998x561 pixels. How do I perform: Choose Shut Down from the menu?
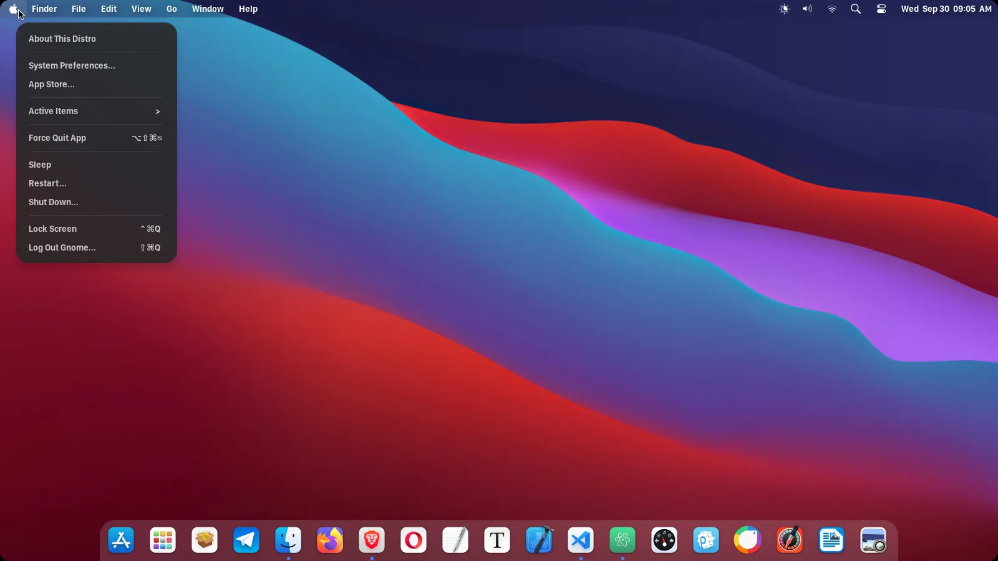click(x=53, y=202)
